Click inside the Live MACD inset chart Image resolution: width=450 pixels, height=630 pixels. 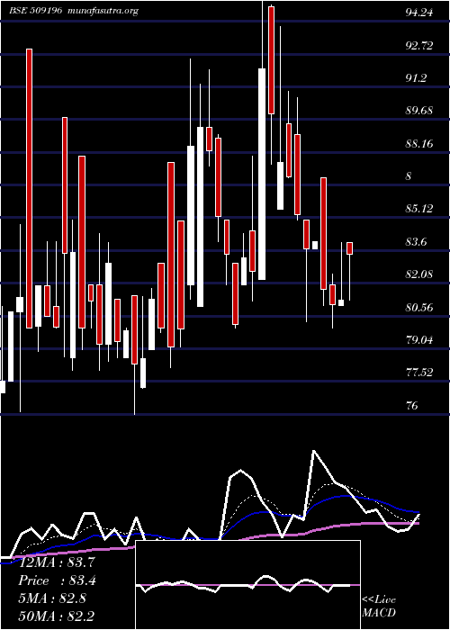[247, 585]
